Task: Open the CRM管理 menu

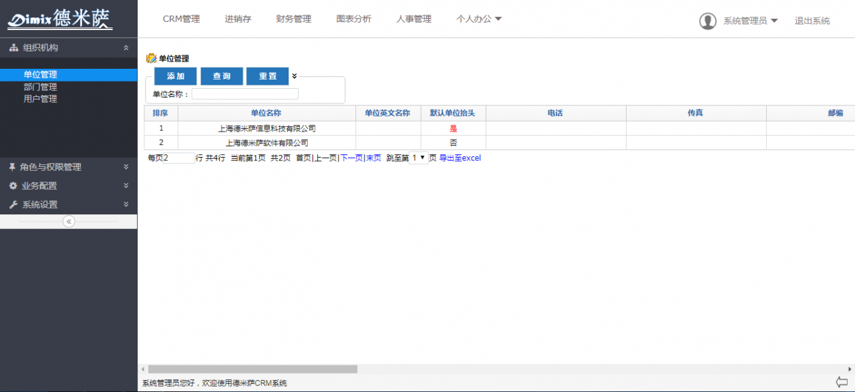Action: [181, 19]
